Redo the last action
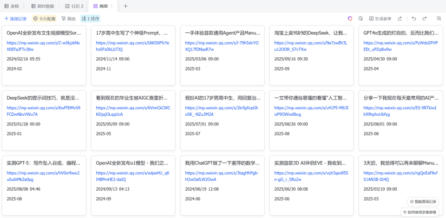The width and height of the screenshot is (446, 218). coord(424,19)
